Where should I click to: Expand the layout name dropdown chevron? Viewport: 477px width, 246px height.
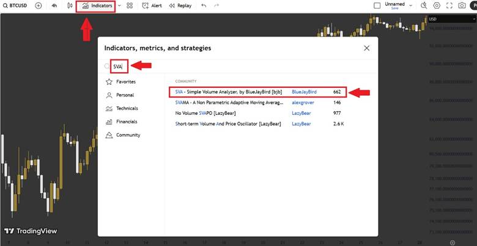tap(411, 5)
